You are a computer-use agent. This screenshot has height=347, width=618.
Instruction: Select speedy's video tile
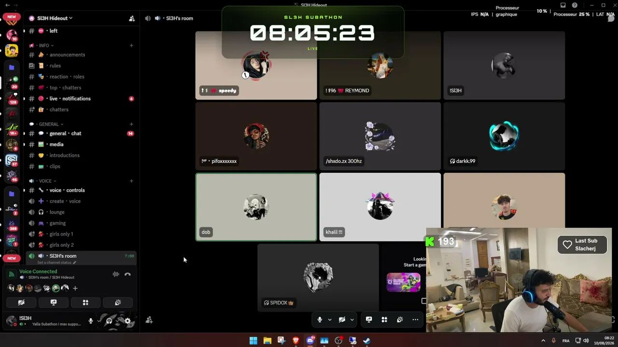[x=256, y=66]
